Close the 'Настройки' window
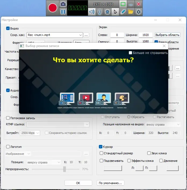This screenshot has width=187, height=190. pos(180,20)
